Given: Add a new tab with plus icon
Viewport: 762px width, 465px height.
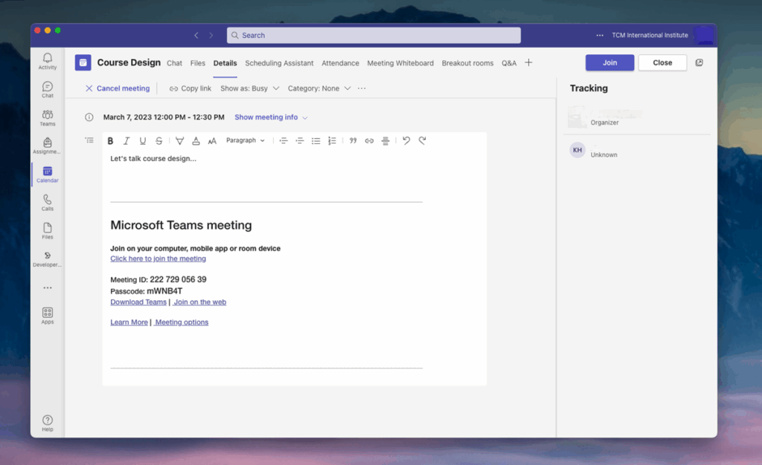Looking at the screenshot, I should [528, 63].
